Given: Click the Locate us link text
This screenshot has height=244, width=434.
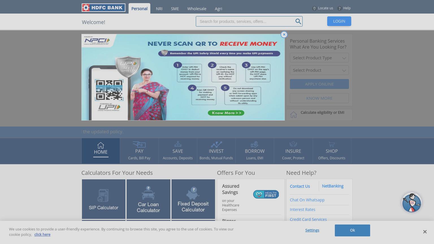Looking at the screenshot, I should point(325,8).
